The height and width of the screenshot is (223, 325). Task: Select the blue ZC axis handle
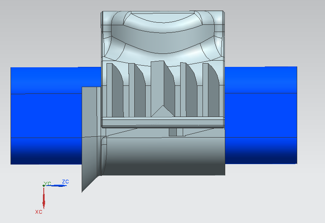56,186
